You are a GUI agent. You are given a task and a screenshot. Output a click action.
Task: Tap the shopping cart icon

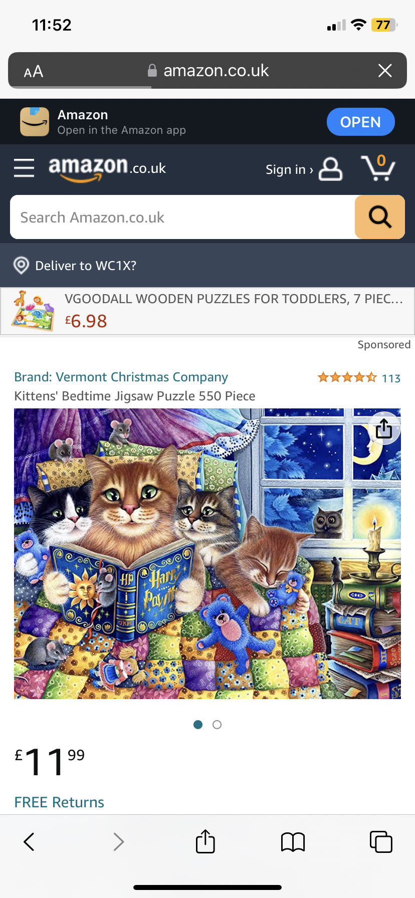[x=378, y=167]
